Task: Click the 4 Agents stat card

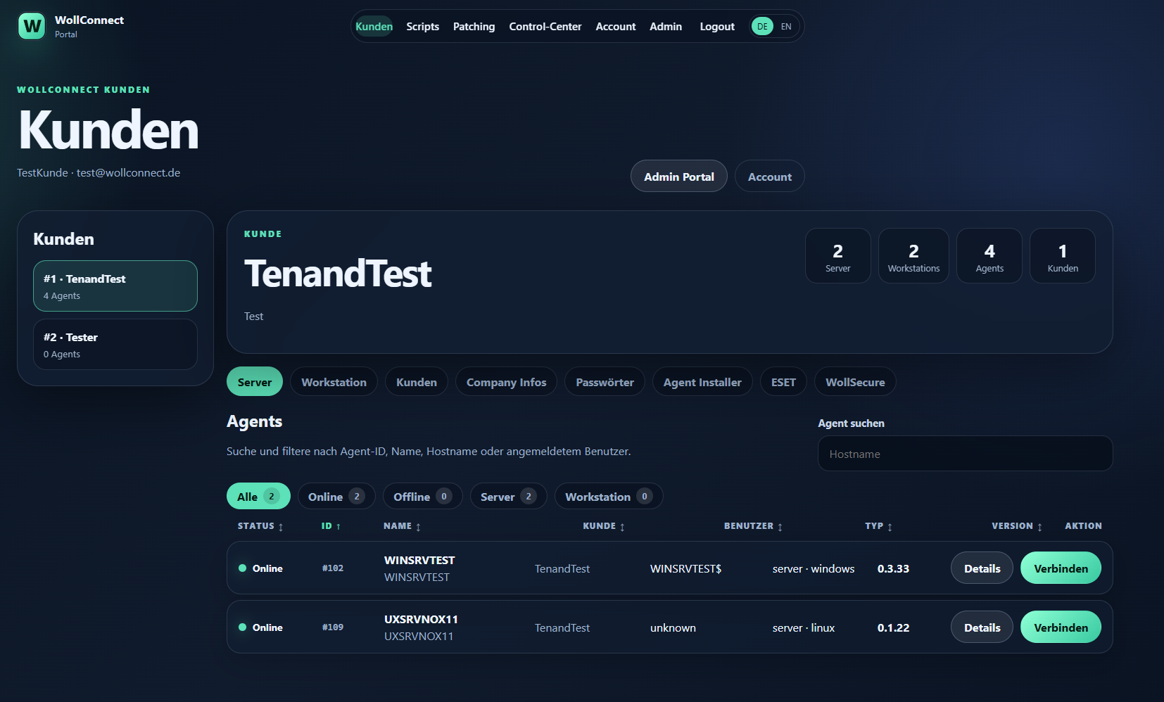Action: 989,256
